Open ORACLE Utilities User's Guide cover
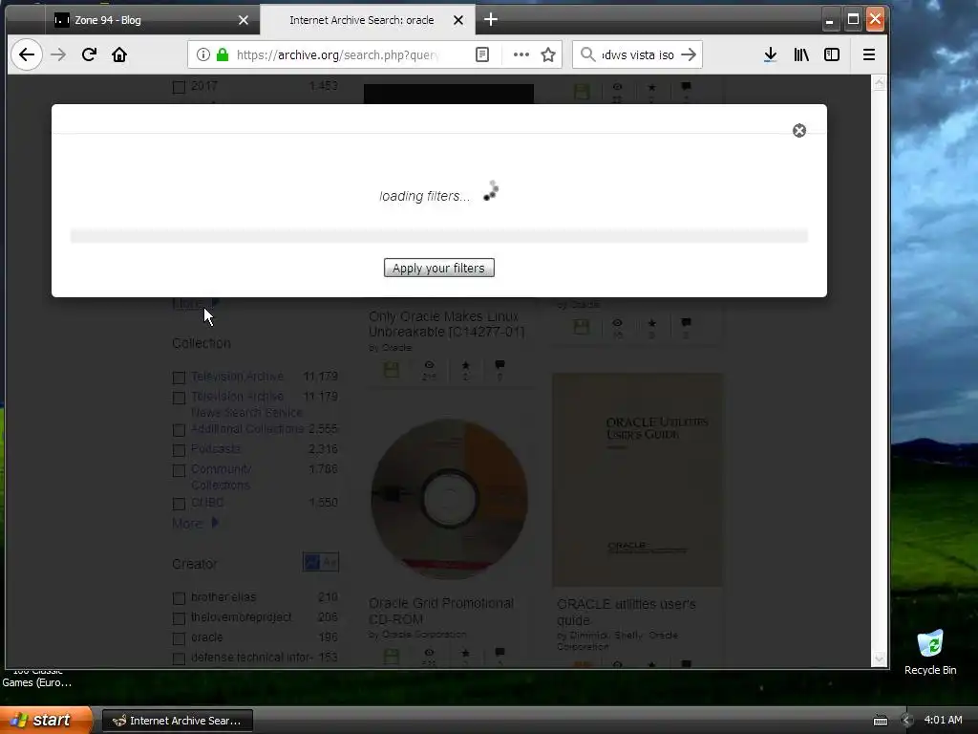The height and width of the screenshot is (734, 978). coord(637,480)
